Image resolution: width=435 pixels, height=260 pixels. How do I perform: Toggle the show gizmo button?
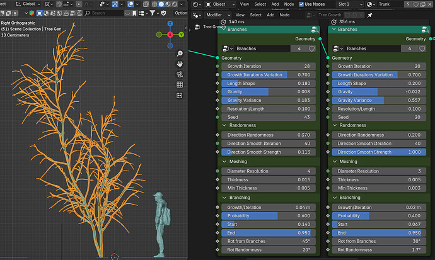tap(115, 4)
